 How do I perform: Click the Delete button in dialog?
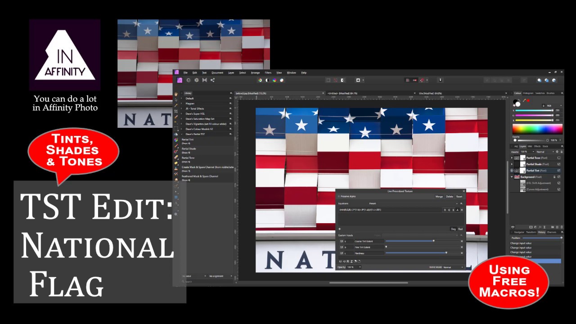point(450,197)
